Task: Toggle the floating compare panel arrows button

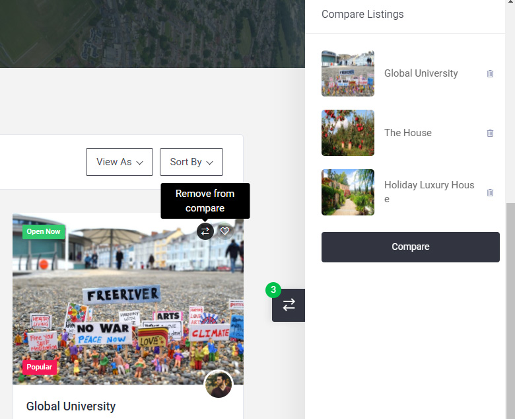Action: tap(289, 305)
